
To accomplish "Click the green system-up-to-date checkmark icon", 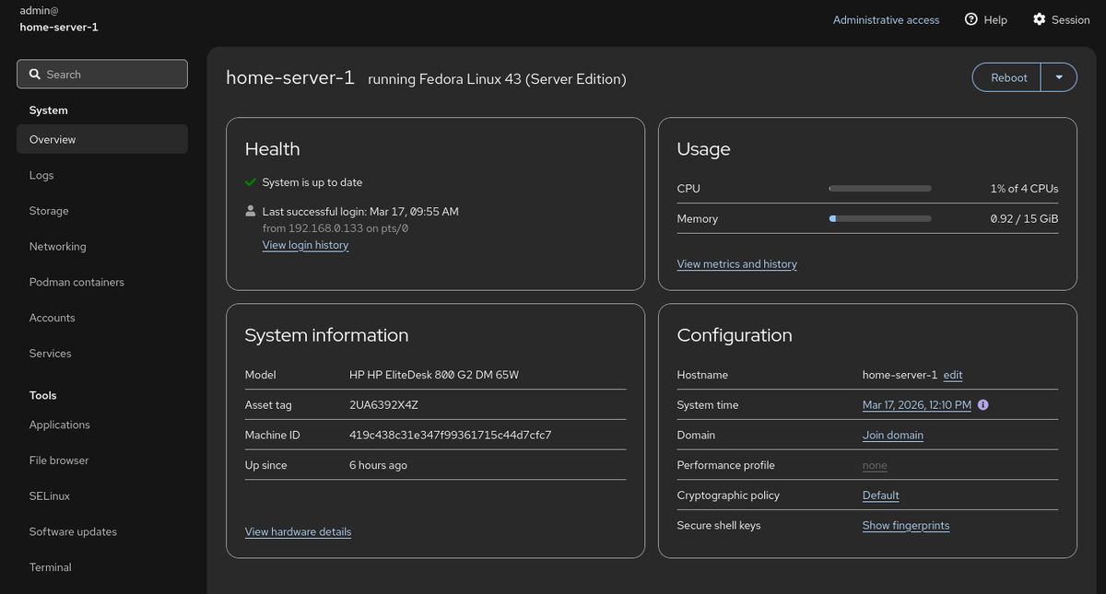I will pyautogui.click(x=249, y=181).
